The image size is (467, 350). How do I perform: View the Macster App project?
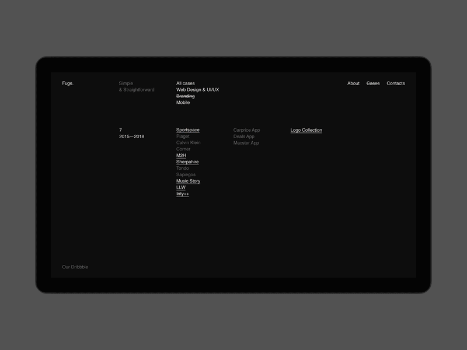tap(246, 142)
